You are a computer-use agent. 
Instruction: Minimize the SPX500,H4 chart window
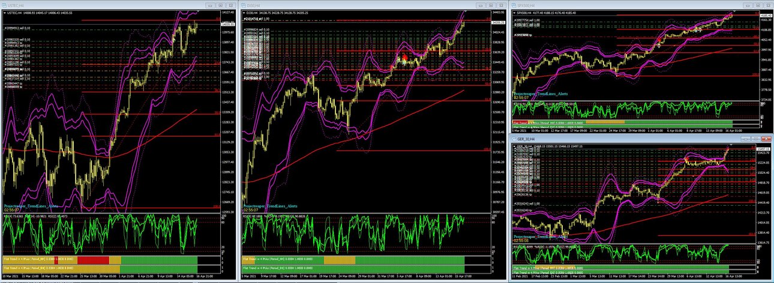748,5
